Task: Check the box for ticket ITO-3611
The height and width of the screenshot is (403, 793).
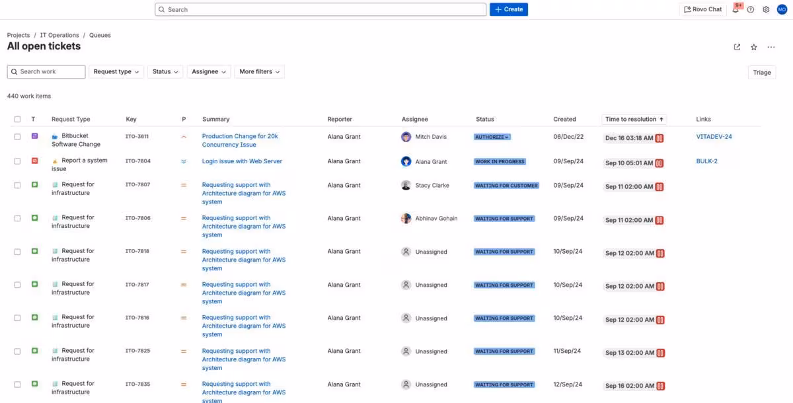Action: pos(17,137)
